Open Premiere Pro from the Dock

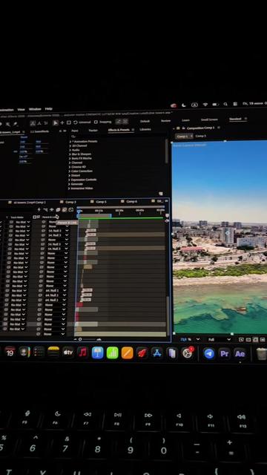point(224,354)
